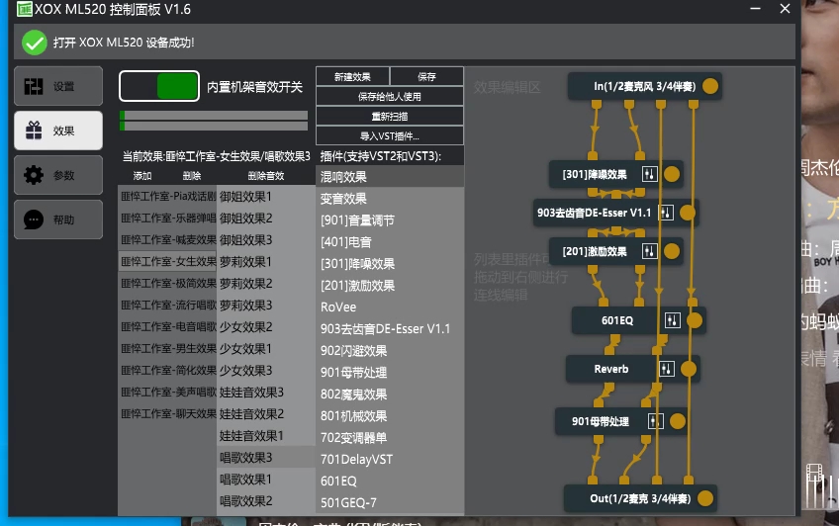This screenshot has height=526, width=839.
Task: Select 702变调器单 plugin
Action: (390, 437)
